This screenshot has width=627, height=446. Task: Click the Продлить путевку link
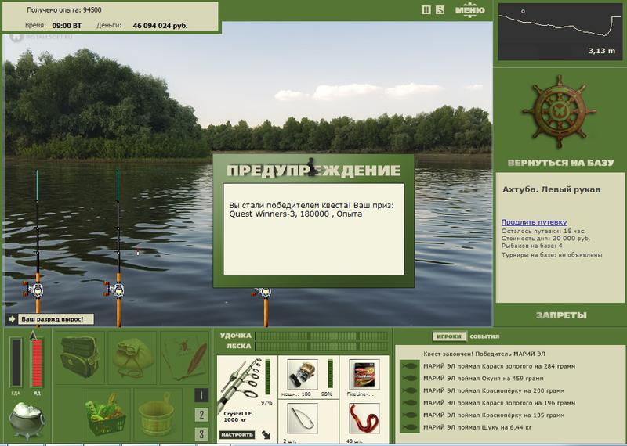[534, 222]
